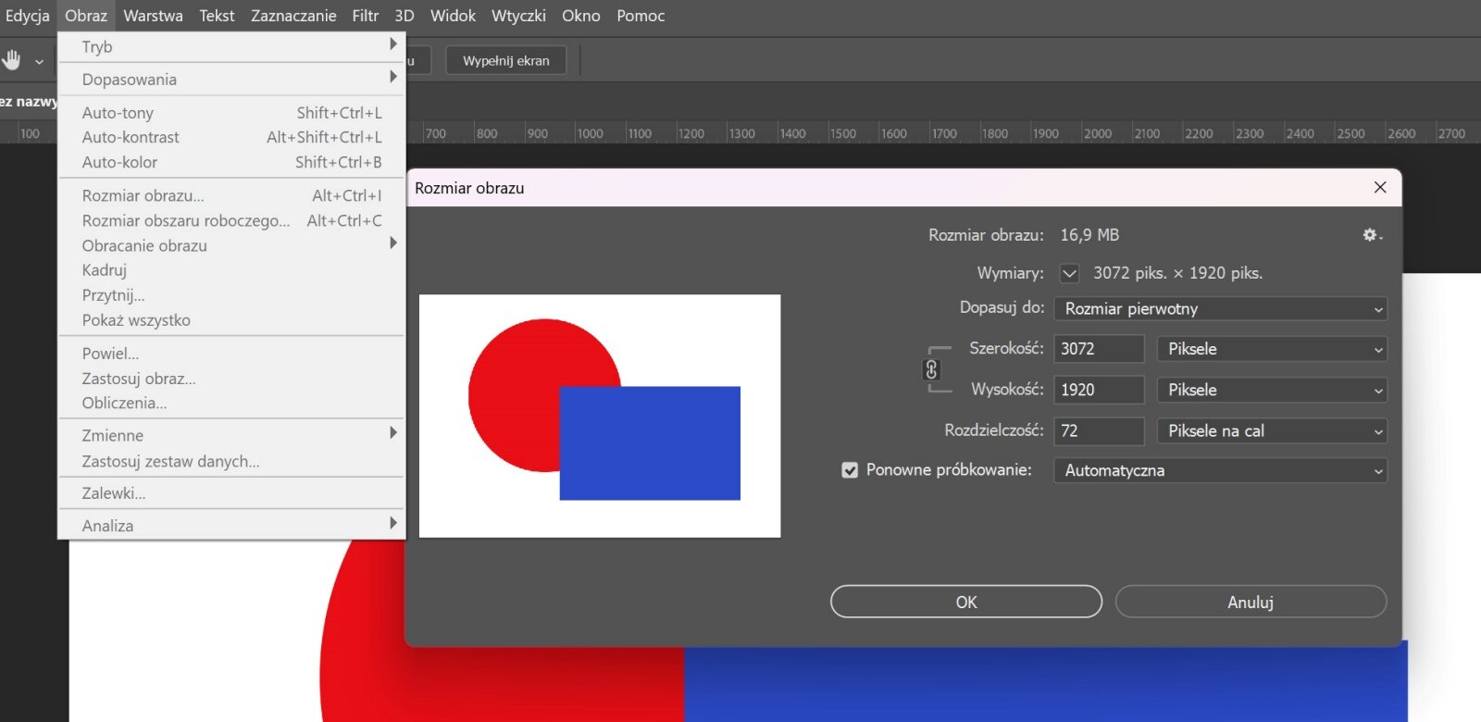Click the Wypełnij ekran button

coord(506,61)
